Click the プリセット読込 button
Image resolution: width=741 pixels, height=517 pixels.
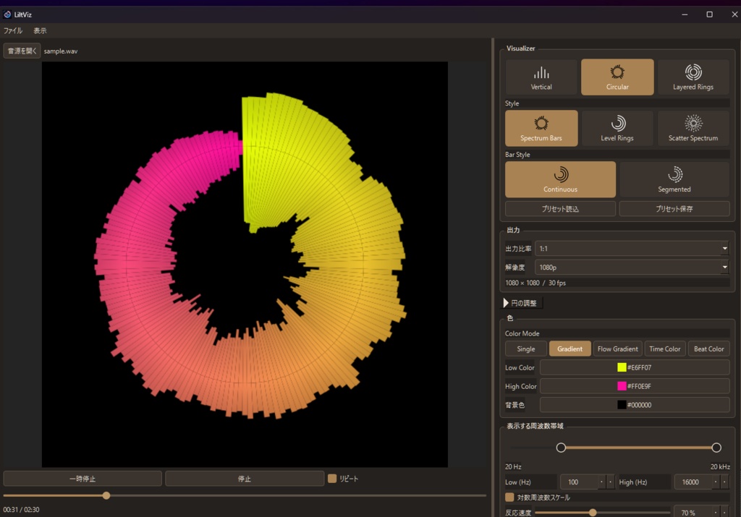tap(561, 209)
